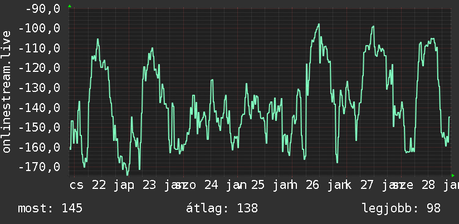
Task: Click the y-axis label -120,0
Action: (x=39, y=68)
